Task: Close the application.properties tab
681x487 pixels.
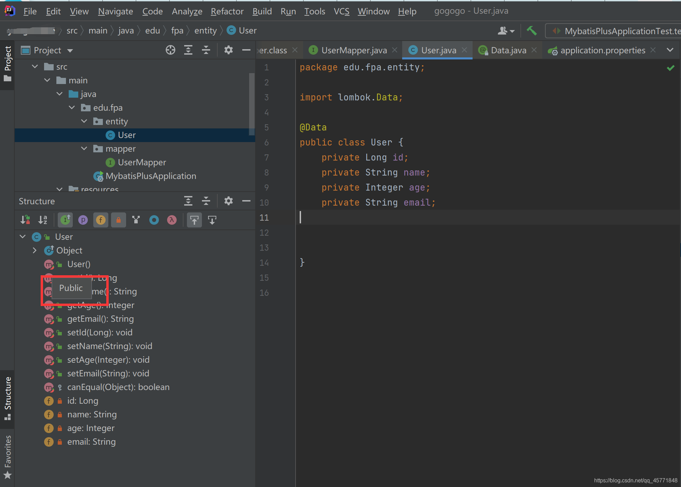Action: coord(653,50)
